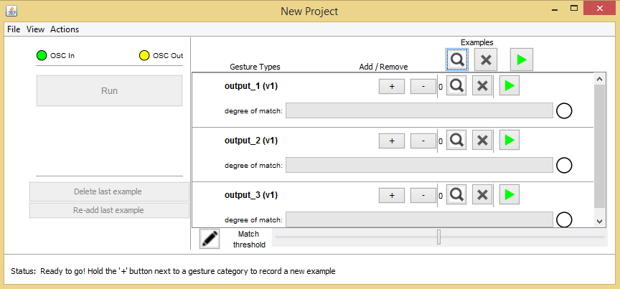This screenshot has width=620, height=289.
Task: Remove an example from output_1 with -
Action: pyautogui.click(x=423, y=87)
